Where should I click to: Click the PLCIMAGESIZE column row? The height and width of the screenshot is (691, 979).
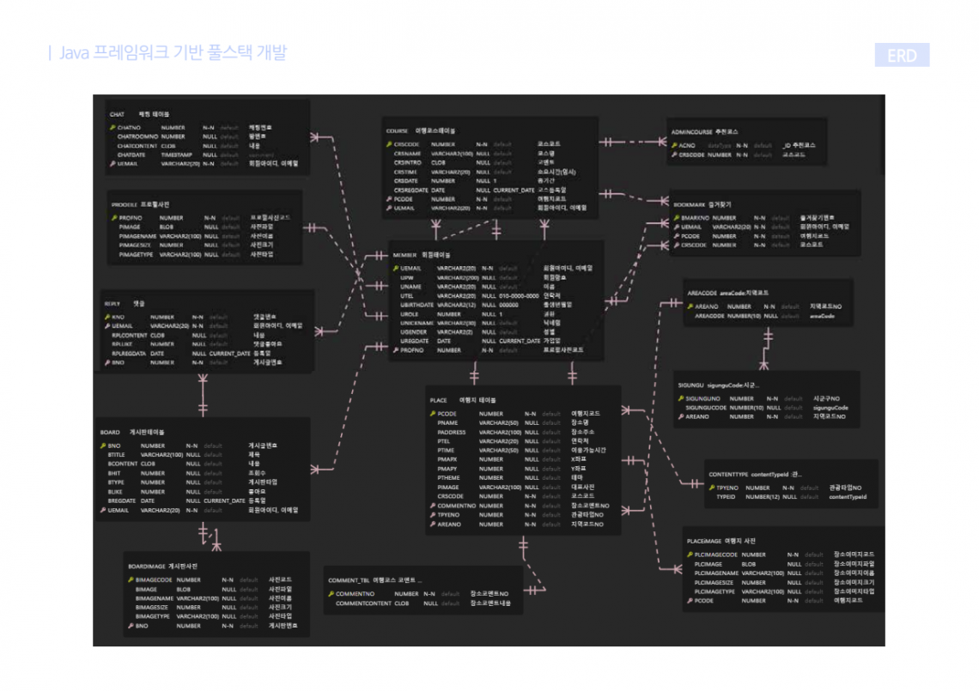[782, 582]
